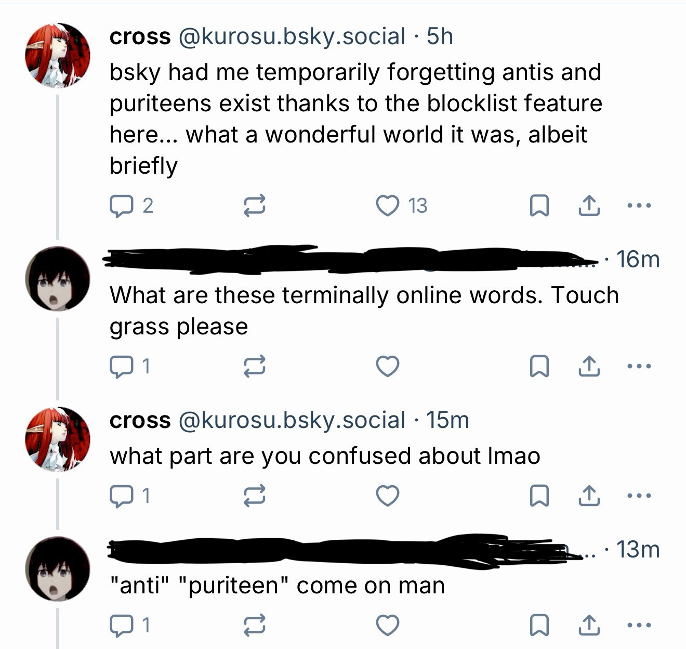
Task: Open cross display name on 15m post
Action: tap(140, 420)
